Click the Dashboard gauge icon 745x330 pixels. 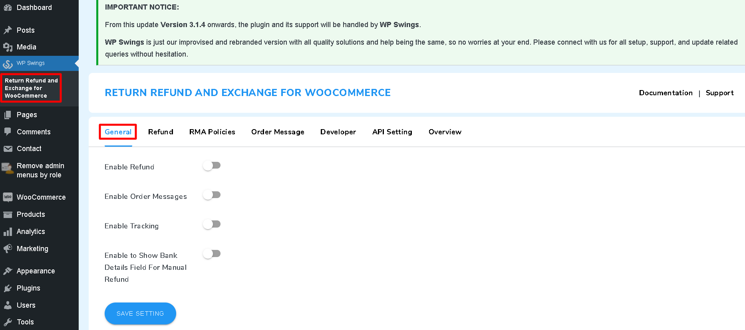pos(8,8)
